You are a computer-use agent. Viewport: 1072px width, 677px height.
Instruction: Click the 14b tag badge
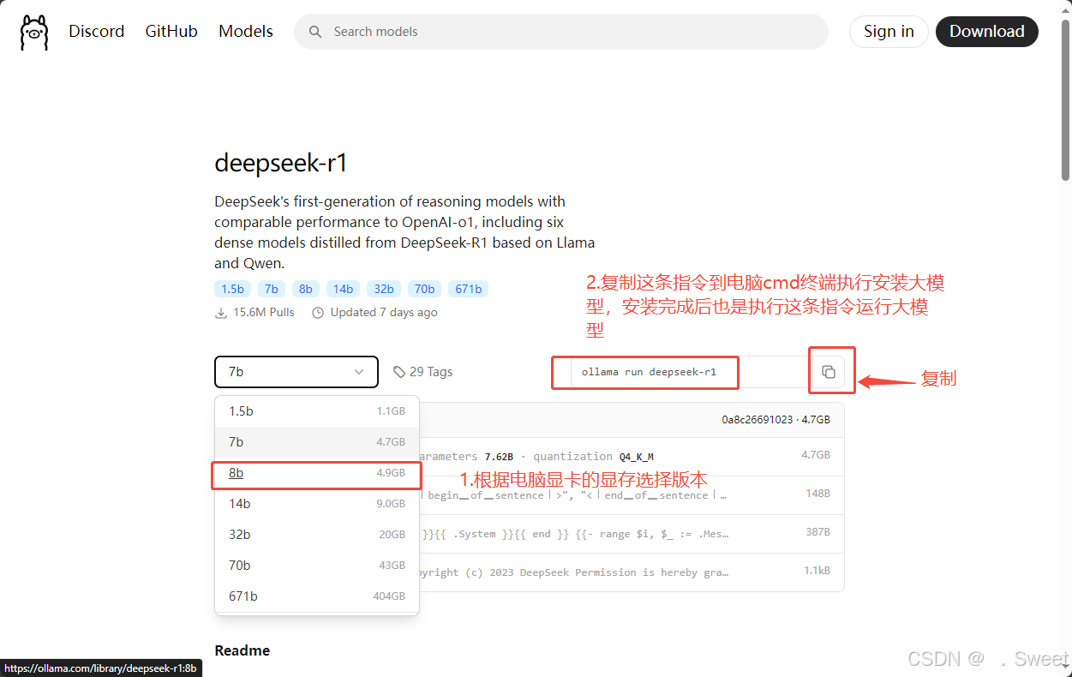click(344, 289)
